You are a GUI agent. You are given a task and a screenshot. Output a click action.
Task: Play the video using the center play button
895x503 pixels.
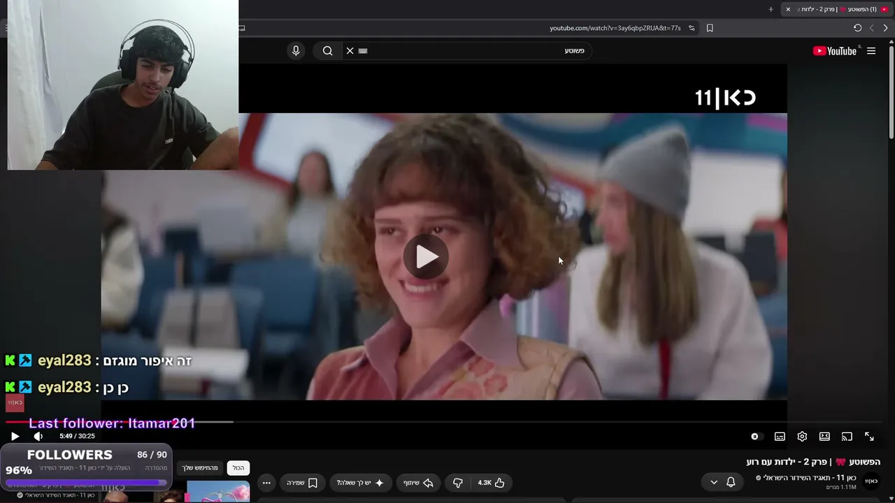[x=426, y=257]
